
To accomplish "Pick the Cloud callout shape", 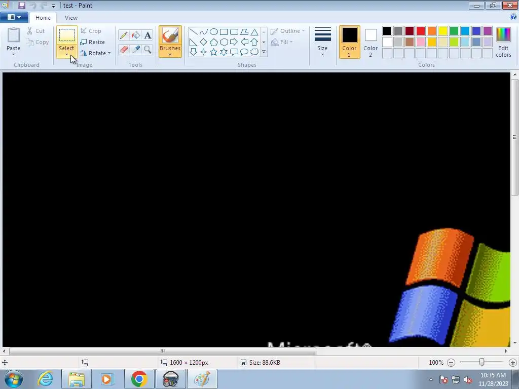I will click(x=254, y=52).
